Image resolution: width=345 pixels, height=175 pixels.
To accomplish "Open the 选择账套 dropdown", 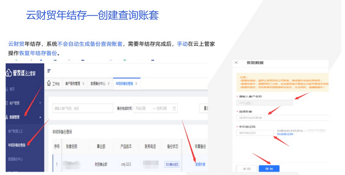I will pyautogui.click(x=282, y=118).
